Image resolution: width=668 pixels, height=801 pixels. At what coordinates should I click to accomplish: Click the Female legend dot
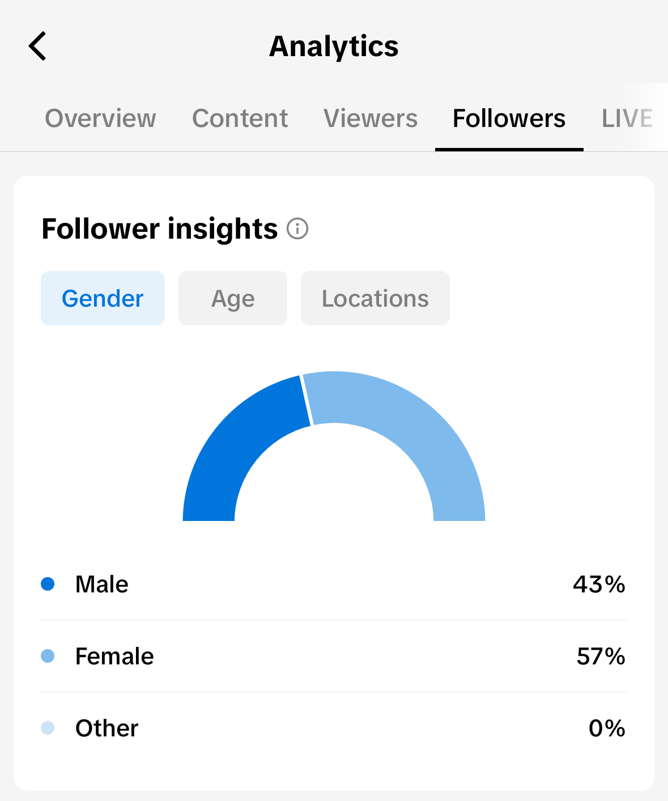click(x=48, y=656)
